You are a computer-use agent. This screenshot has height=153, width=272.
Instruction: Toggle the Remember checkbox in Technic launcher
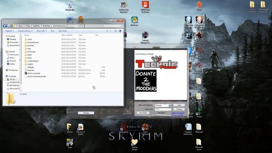click(156, 113)
